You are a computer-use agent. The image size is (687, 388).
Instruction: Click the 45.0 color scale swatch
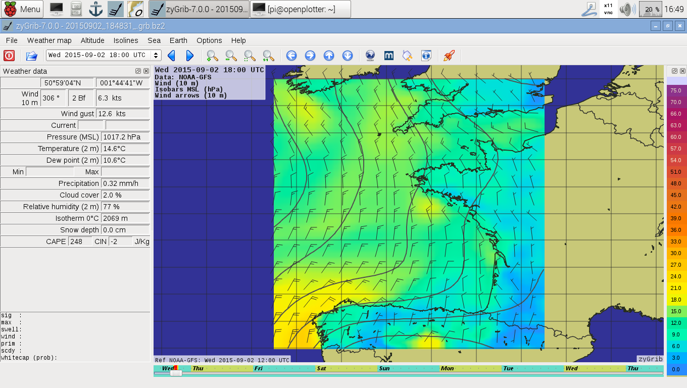676,195
